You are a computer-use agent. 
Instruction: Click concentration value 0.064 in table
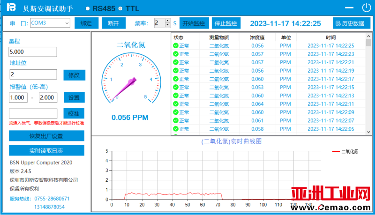click(x=257, y=104)
